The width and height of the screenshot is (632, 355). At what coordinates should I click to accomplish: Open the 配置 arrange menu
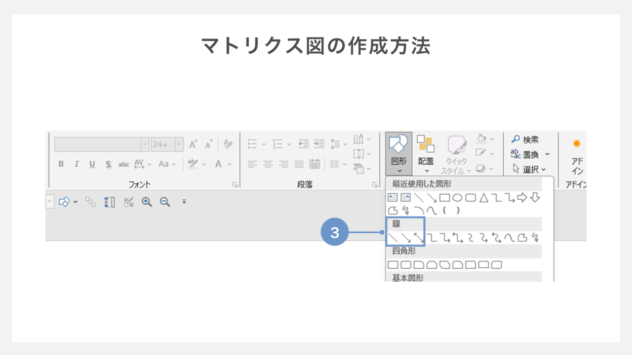coord(426,153)
